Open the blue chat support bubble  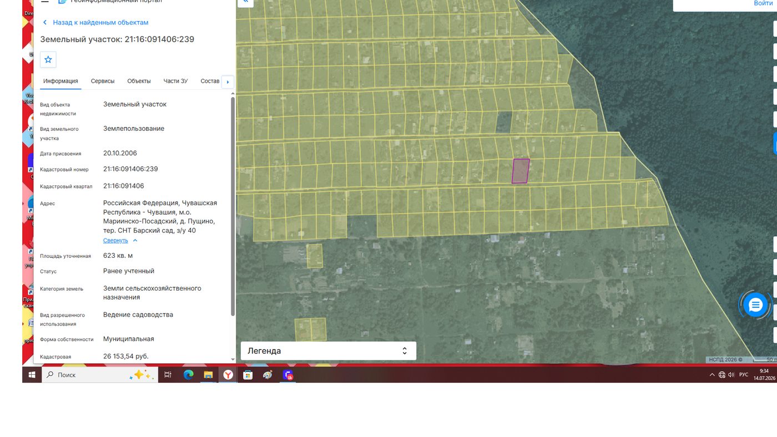tap(755, 304)
